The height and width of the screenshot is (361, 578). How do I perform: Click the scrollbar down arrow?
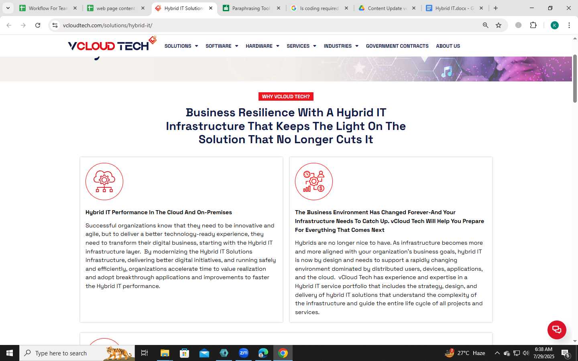point(575,341)
